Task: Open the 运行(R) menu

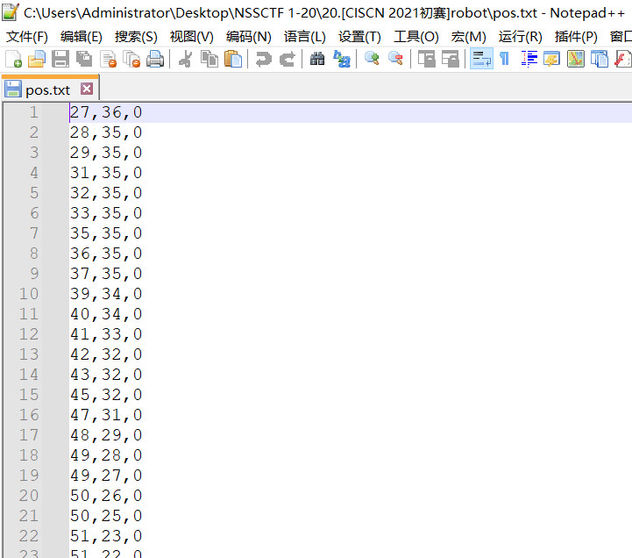Action: (x=520, y=37)
